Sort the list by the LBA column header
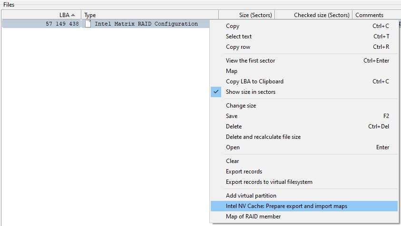401x226 pixels. (x=64, y=15)
